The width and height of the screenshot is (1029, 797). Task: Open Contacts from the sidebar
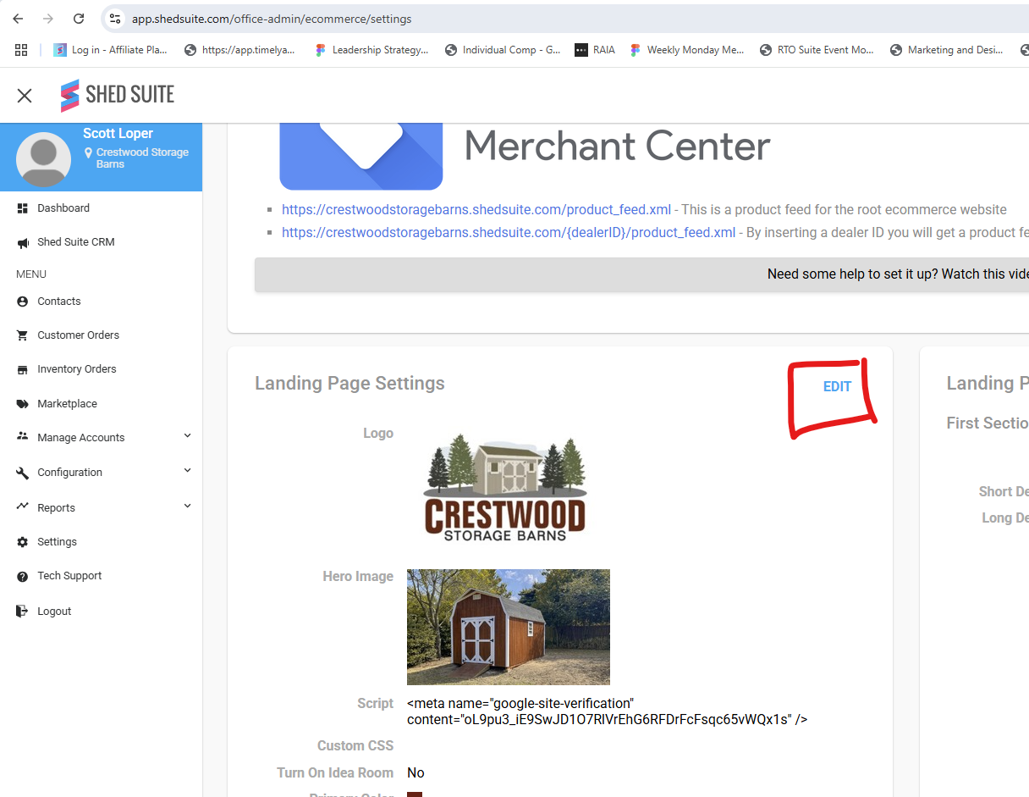pos(59,302)
